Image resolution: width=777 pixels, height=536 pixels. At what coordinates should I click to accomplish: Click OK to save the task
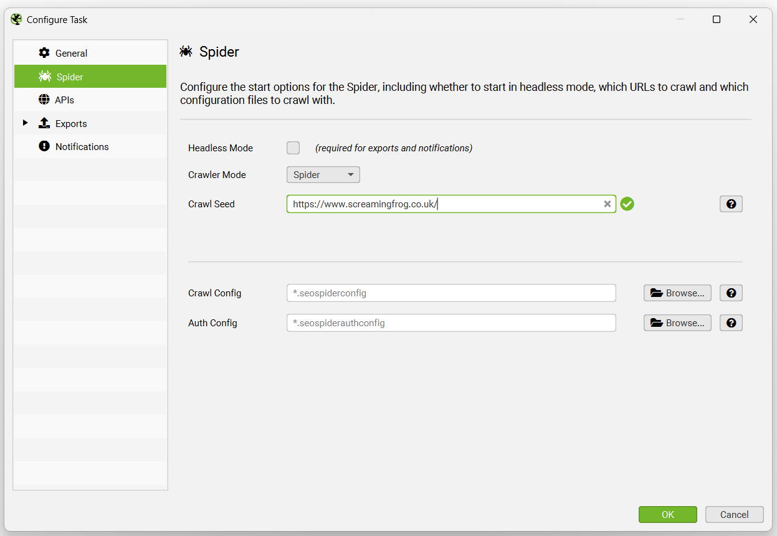tap(667, 514)
